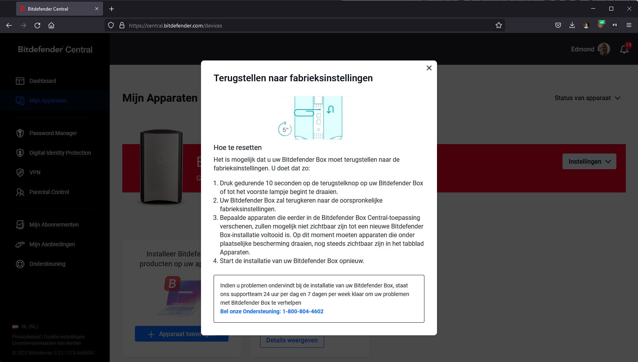Click the Dashboard icon
The image size is (638, 362).
coord(20,81)
